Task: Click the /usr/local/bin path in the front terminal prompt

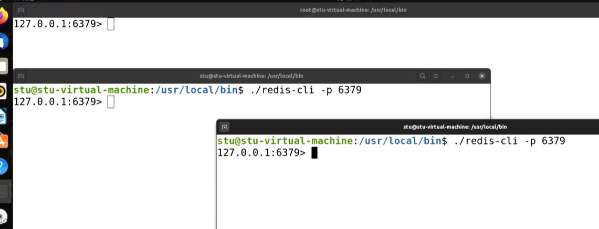Action: 400,141
